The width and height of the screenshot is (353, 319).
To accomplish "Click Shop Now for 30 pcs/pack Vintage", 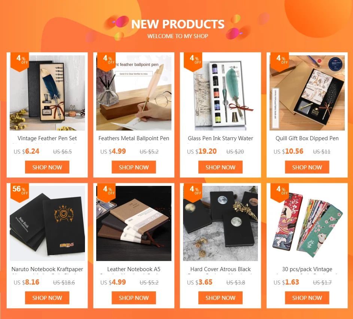I will pyautogui.click(x=307, y=298).
